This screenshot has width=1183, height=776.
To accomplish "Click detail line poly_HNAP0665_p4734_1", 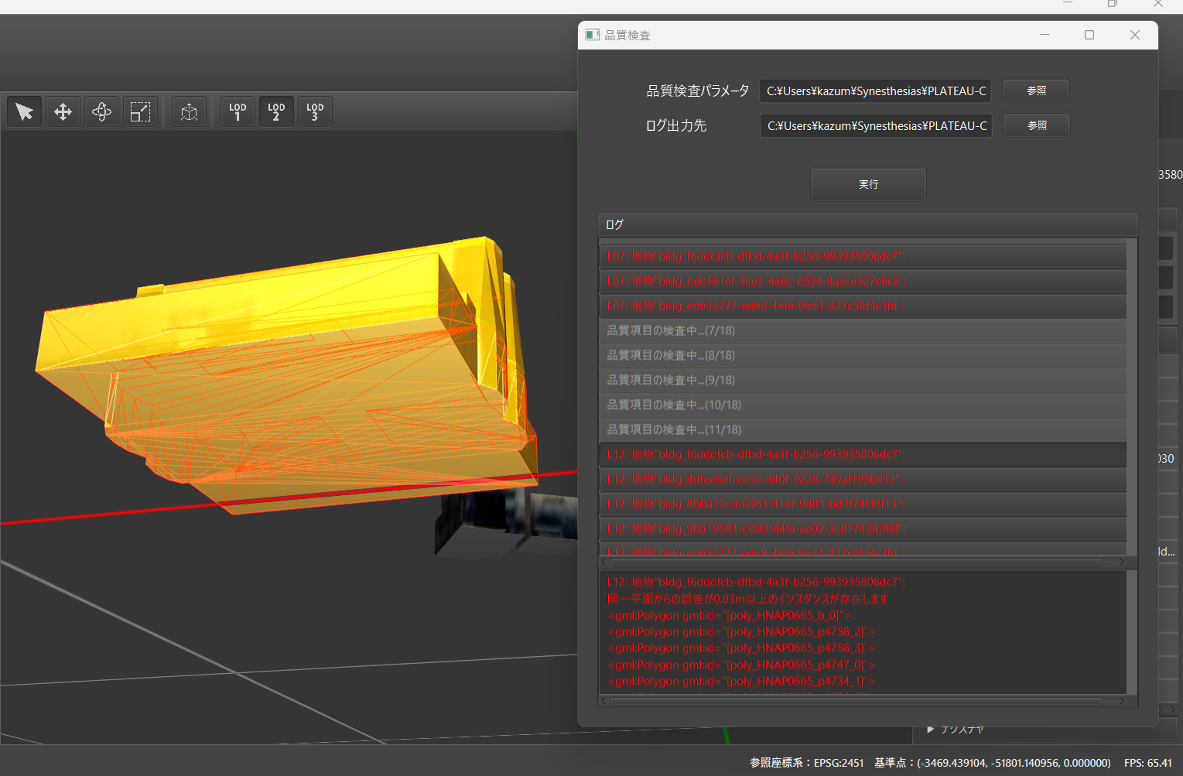I will (741, 682).
